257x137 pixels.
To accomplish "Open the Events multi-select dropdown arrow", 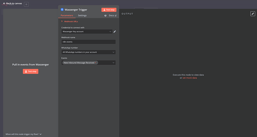I will (113, 63).
